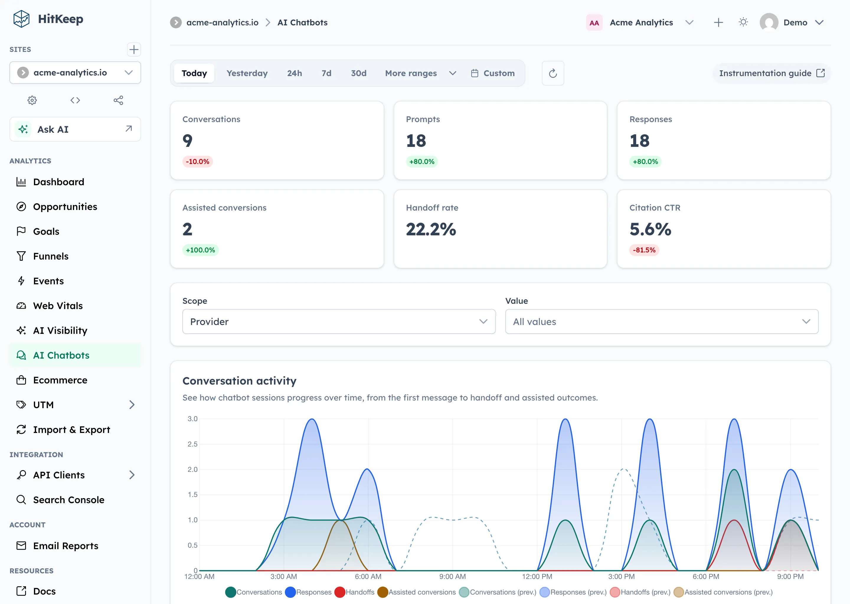Toggle Responses series in chart legend
850x604 pixels.
[x=308, y=592]
